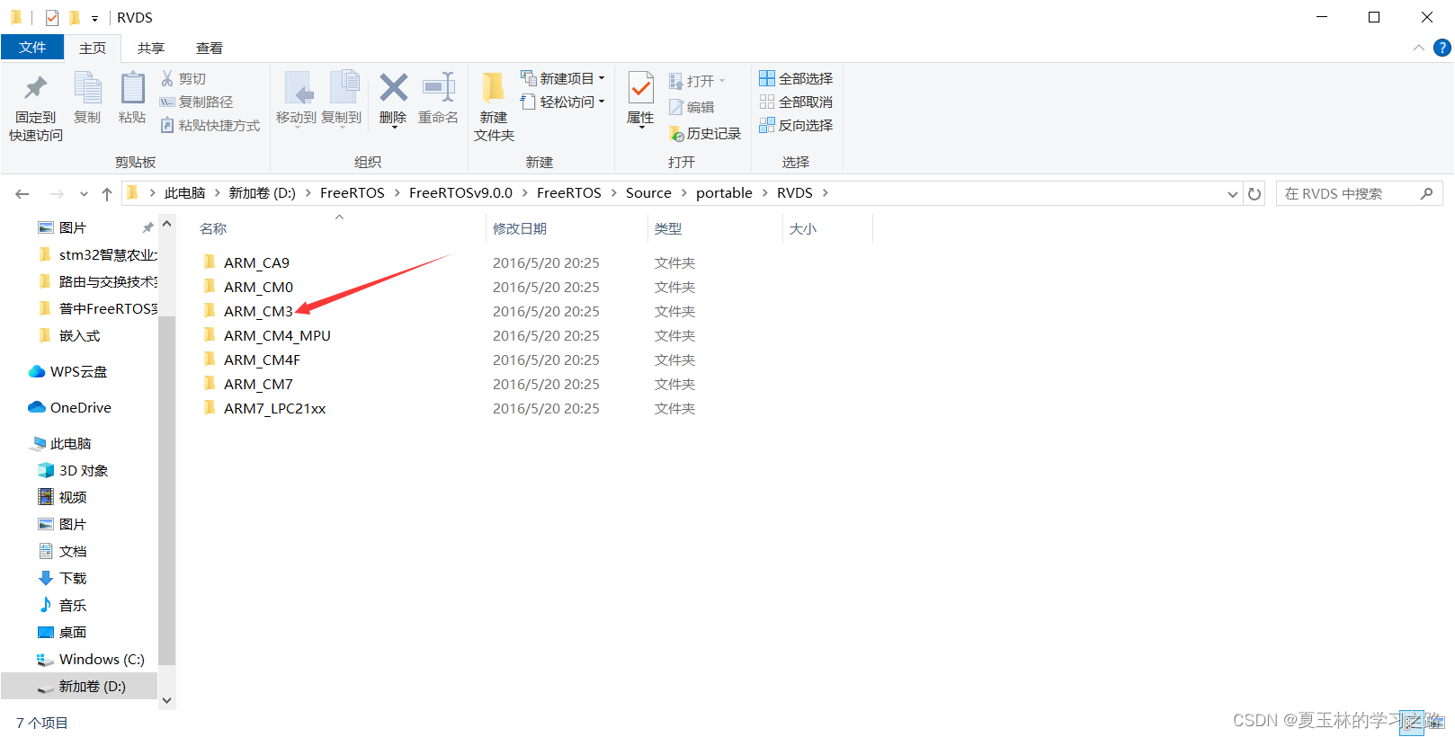This screenshot has height=737, width=1455.
Task: Click FreeRTOSv9.0.0 in the address path
Action: point(460,193)
